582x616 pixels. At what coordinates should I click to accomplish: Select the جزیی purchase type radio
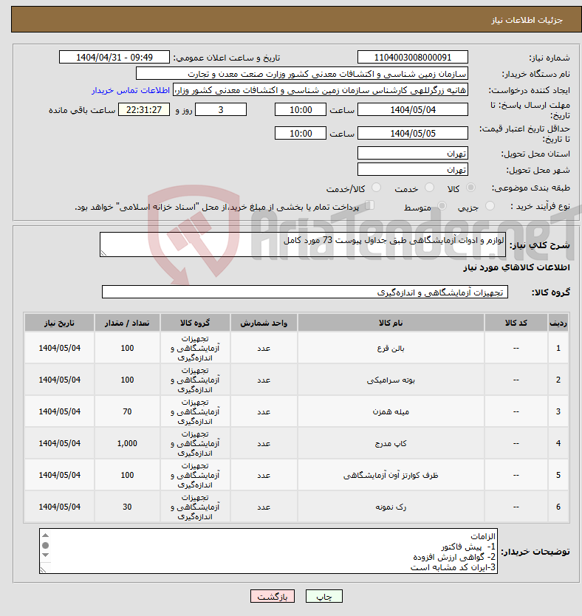point(490,206)
